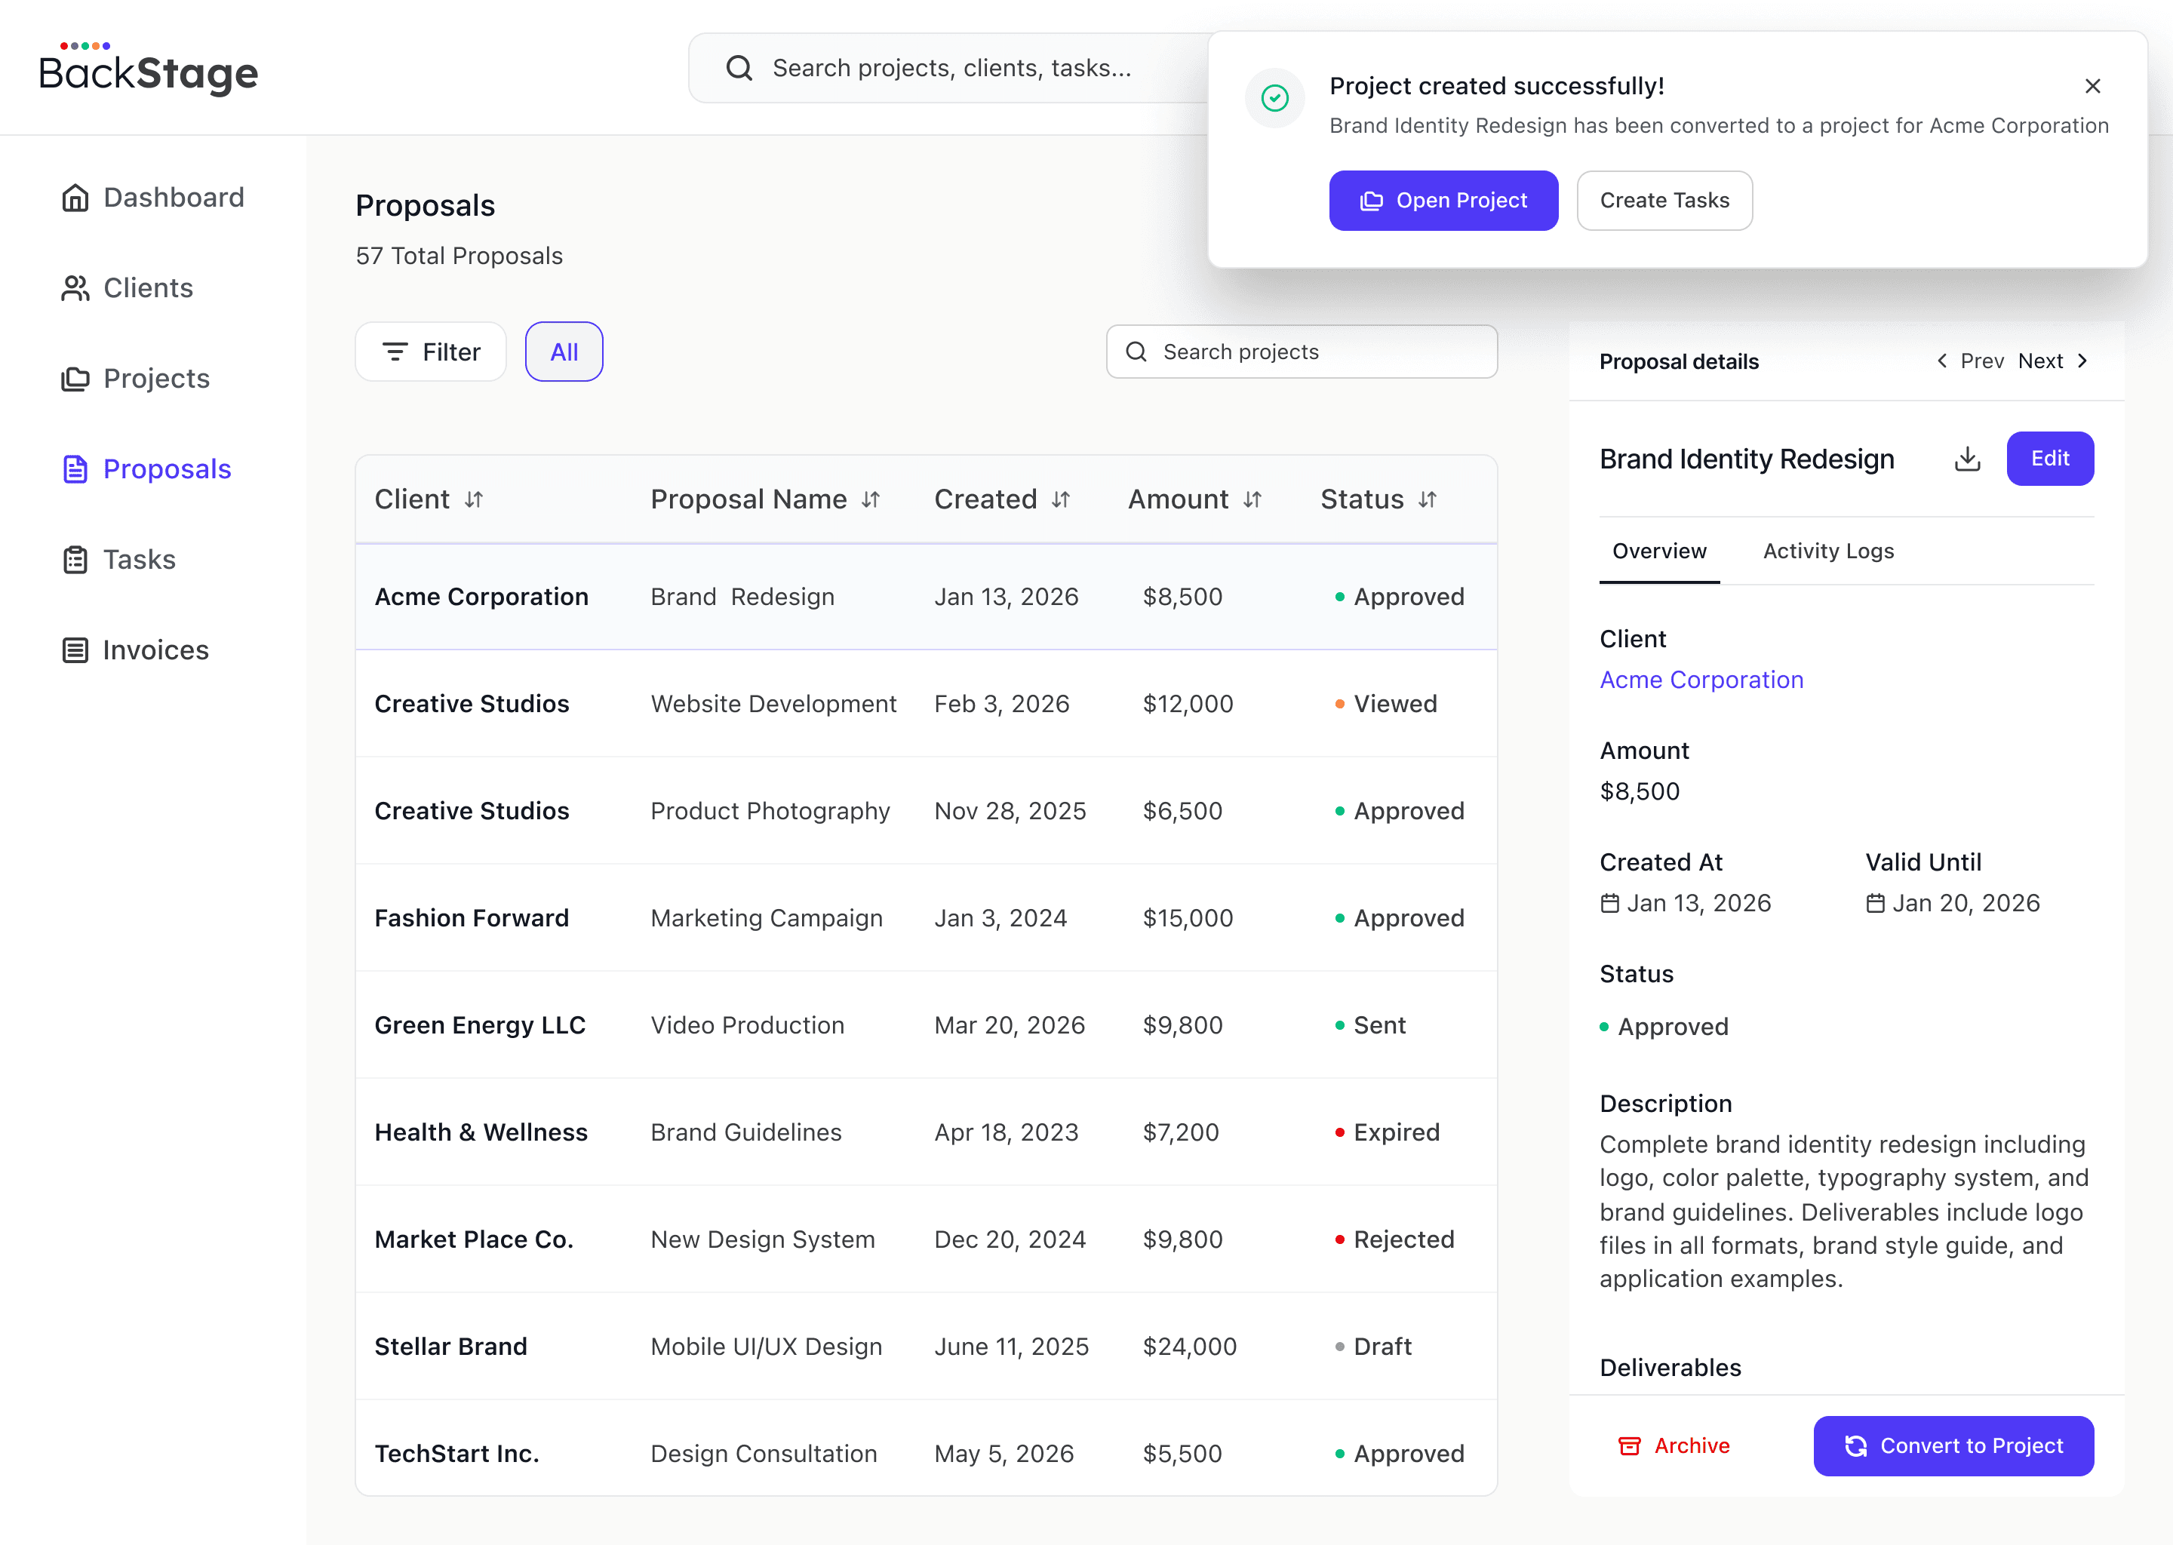
Task: Go to Prev proposal details
Action: click(x=1969, y=361)
